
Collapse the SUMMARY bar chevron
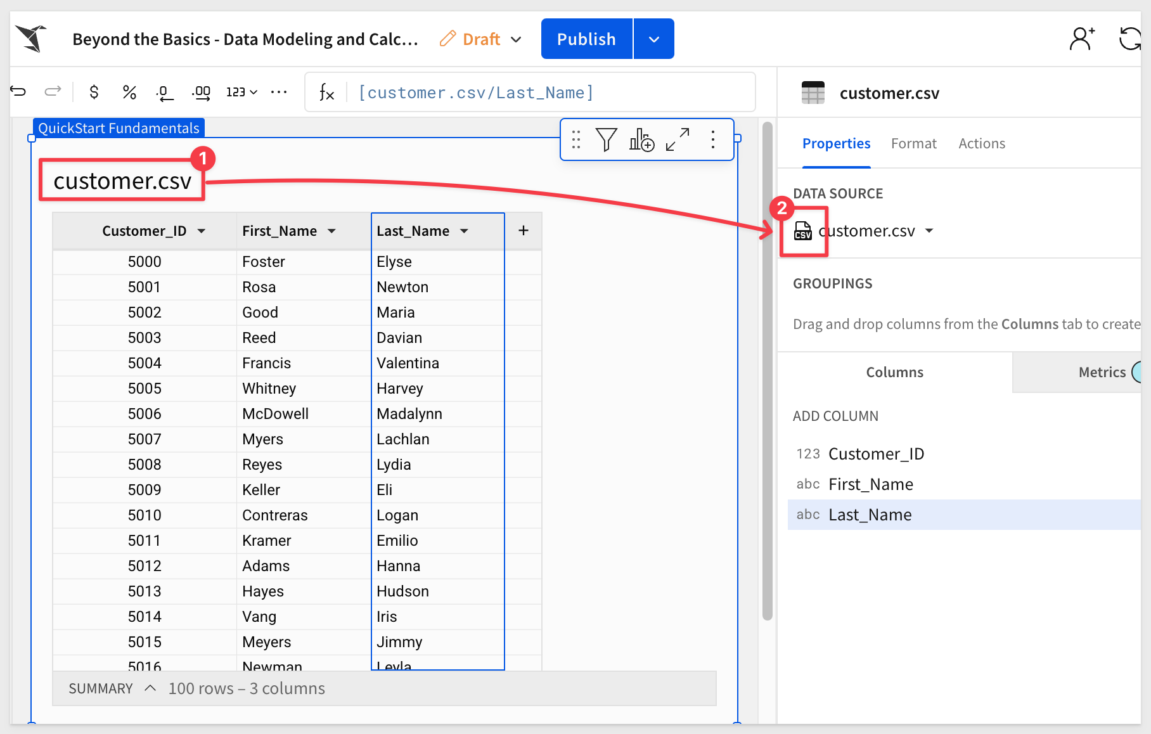150,688
